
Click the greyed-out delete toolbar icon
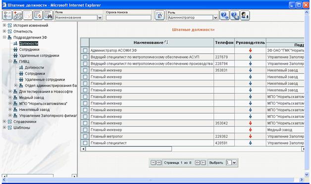point(28,15)
